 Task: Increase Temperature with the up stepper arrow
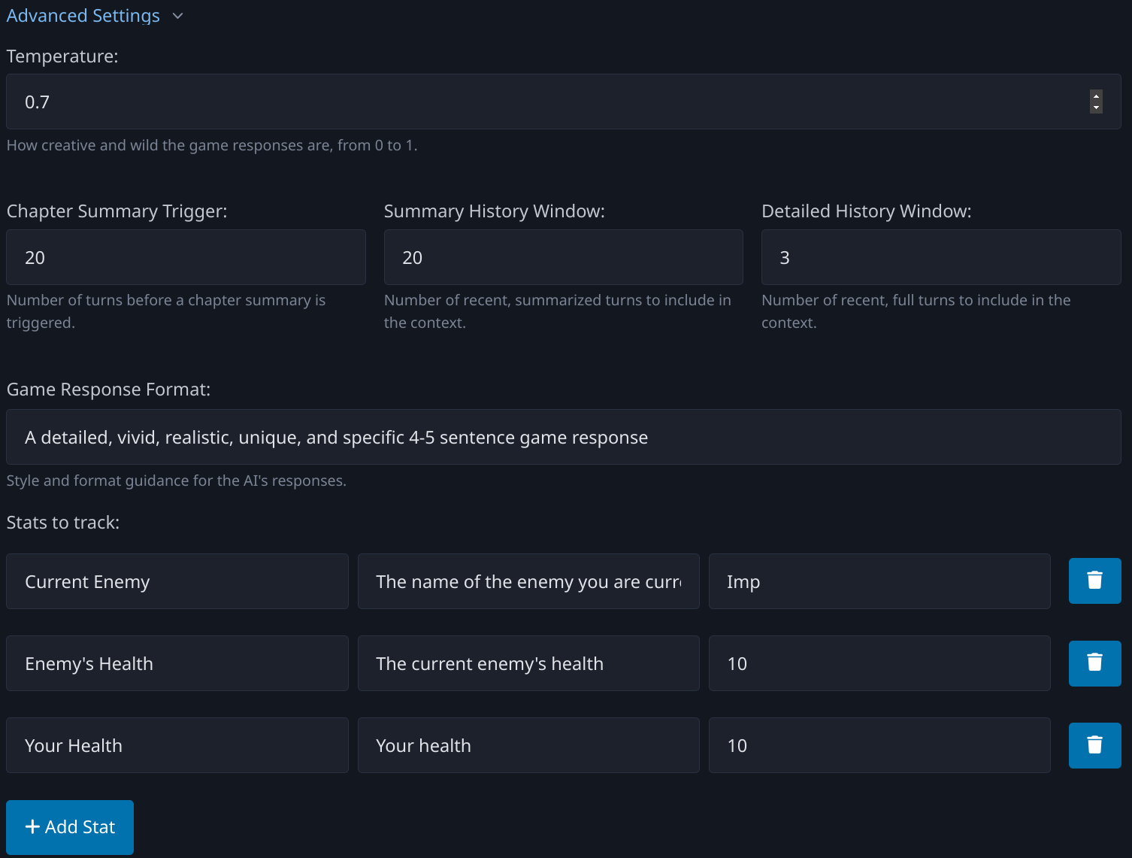1096,96
